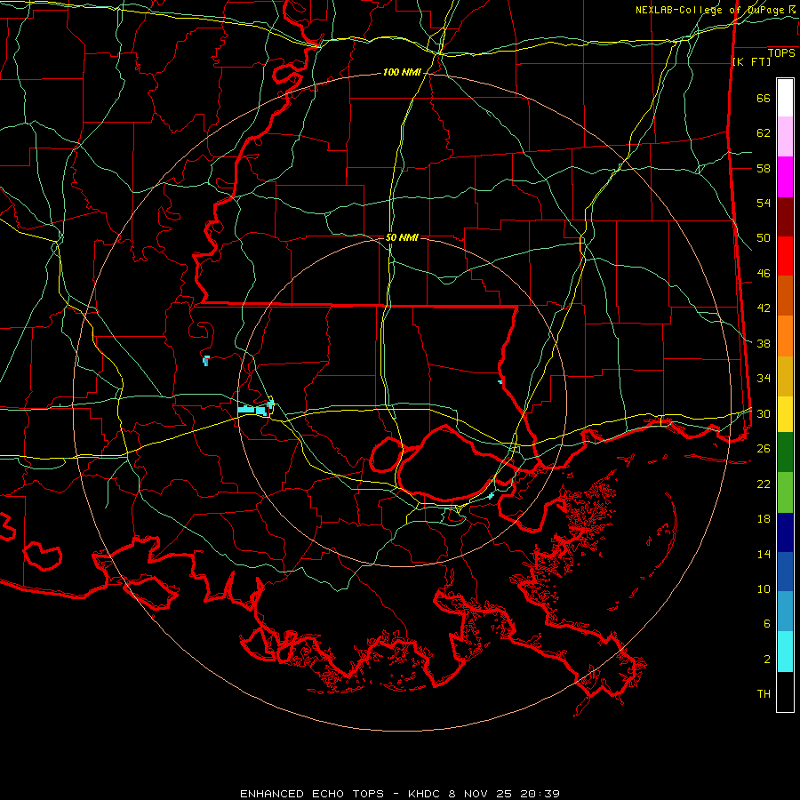This screenshot has width=800, height=800.
Task: Pick the cyan legend swatch
Action: pyautogui.click(x=785, y=652)
